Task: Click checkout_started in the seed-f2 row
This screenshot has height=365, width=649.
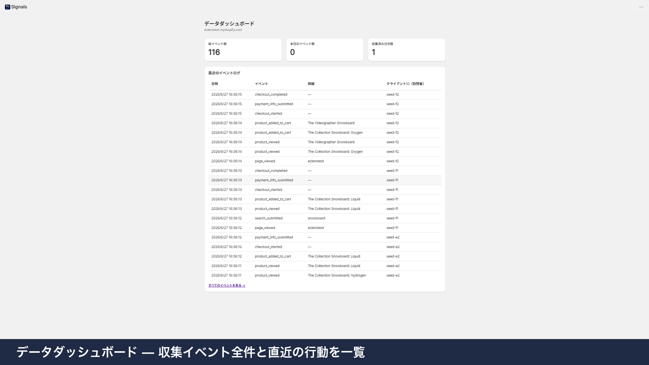Action: [269, 114]
